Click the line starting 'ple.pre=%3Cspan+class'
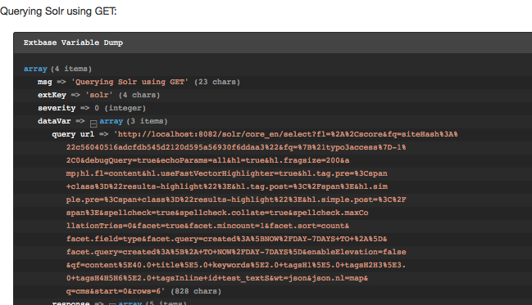 point(236,200)
